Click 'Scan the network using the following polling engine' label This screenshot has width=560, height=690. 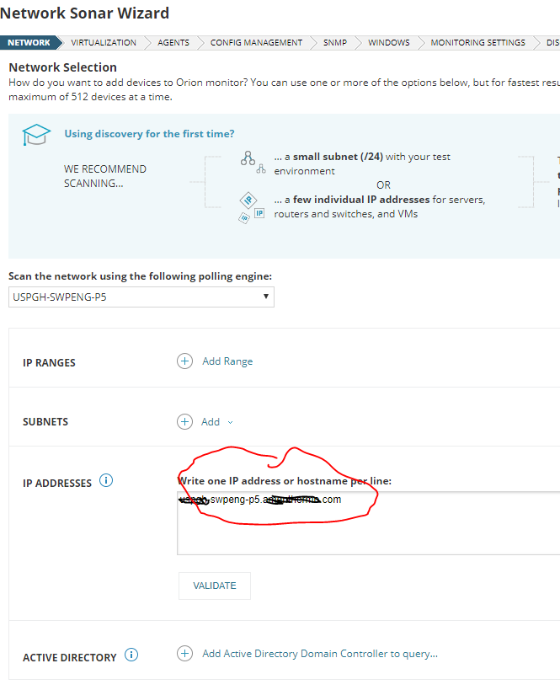pos(141,276)
